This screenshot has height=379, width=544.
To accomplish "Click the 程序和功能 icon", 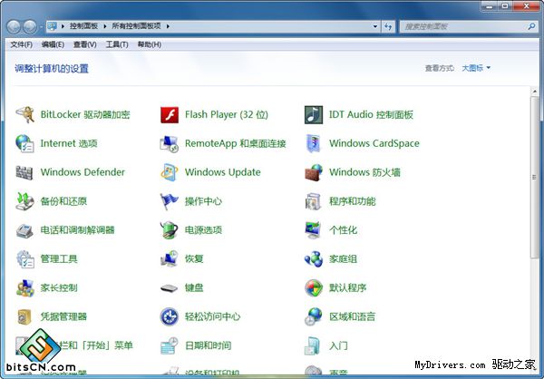I will pyautogui.click(x=314, y=201).
